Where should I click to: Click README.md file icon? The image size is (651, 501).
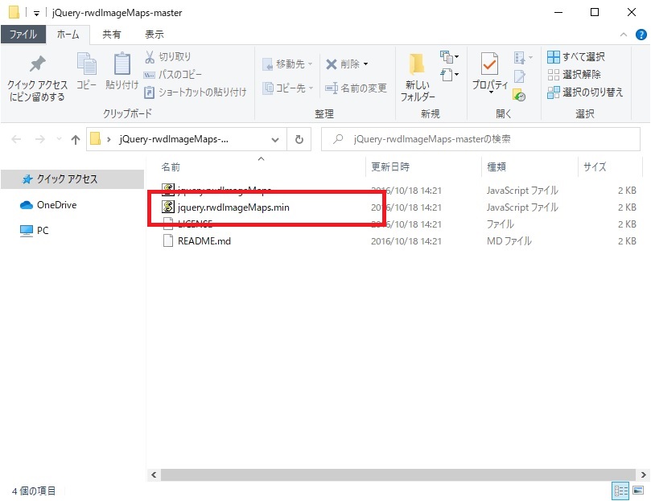point(168,240)
